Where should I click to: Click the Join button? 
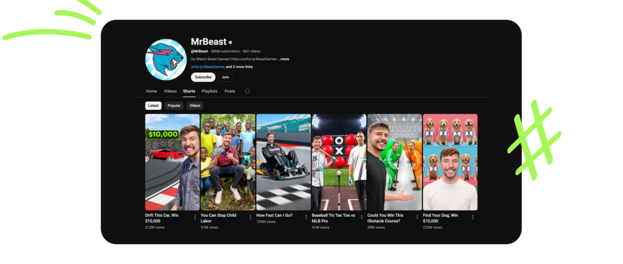pyautogui.click(x=225, y=77)
